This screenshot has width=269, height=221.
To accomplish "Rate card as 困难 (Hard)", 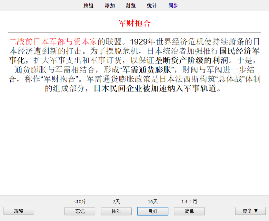I will (x=116, y=211).
